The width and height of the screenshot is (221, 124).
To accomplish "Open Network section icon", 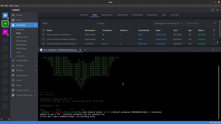I will 13,65.
